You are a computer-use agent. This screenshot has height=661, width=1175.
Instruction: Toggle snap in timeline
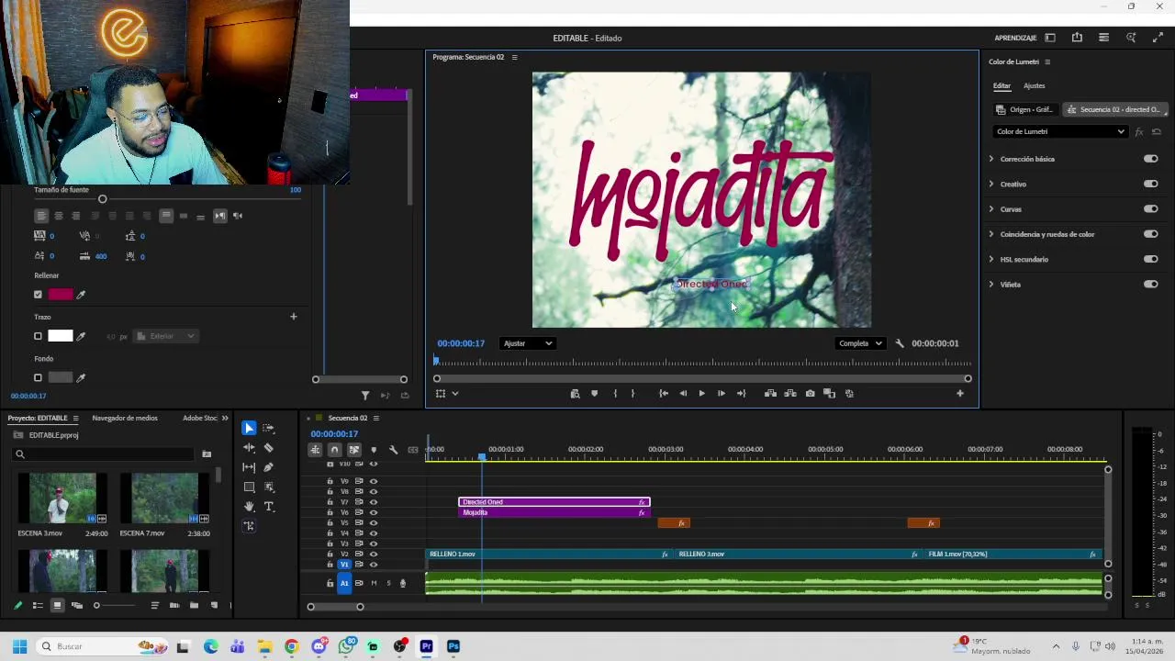pyautogui.click(x=334, y=450)
